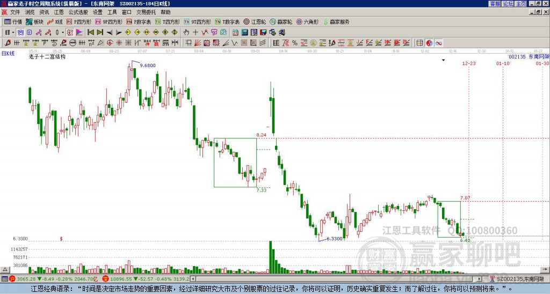This screenshot has width=550, height=294.
Task: Click the percent sign tool
Action: click(295, 43)
